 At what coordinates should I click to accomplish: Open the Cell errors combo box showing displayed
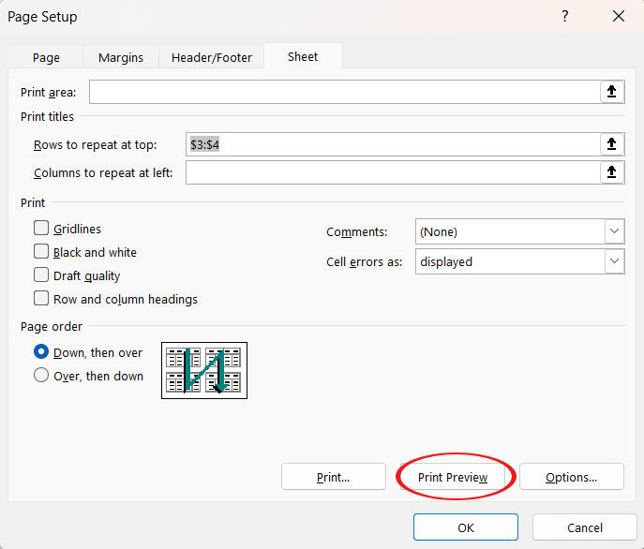pos(520,261)
